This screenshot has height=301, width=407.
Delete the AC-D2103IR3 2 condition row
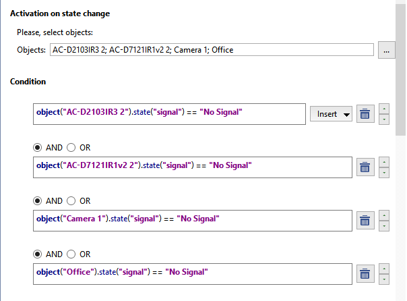[365, 114]
